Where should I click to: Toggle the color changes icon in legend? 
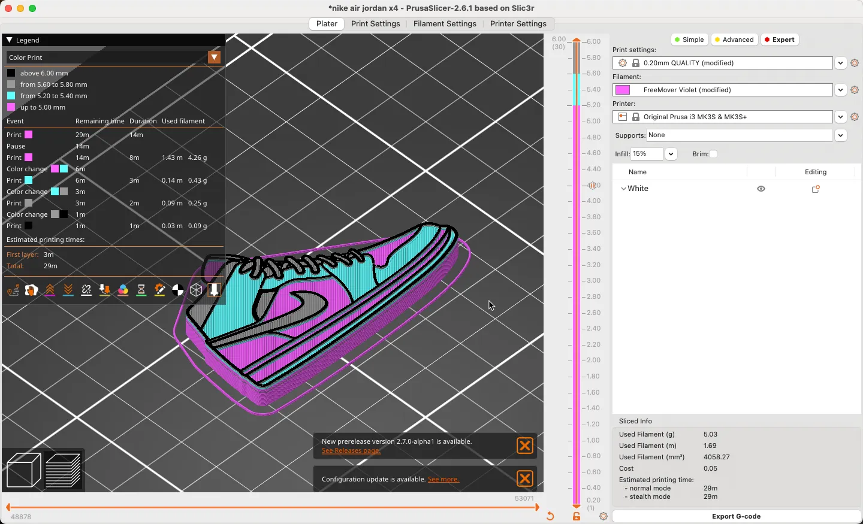coord(123,290)
